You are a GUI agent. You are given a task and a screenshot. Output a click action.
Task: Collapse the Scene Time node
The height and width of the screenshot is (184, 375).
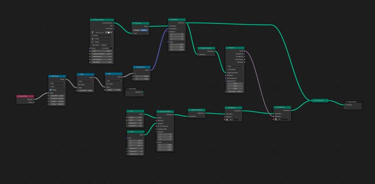pyautogui.click(x=18, y=96)
